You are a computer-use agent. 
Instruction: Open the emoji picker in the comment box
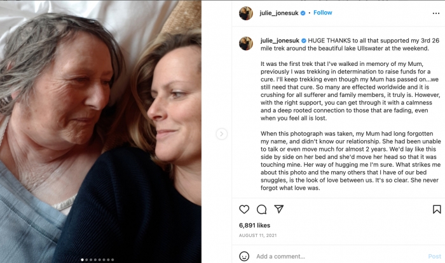(x=244, y=256)
